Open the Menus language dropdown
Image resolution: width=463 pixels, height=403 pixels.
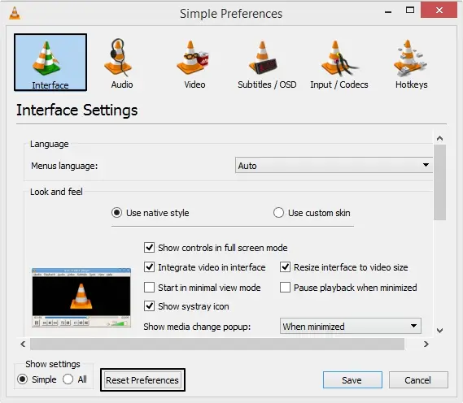pos(334,166)
